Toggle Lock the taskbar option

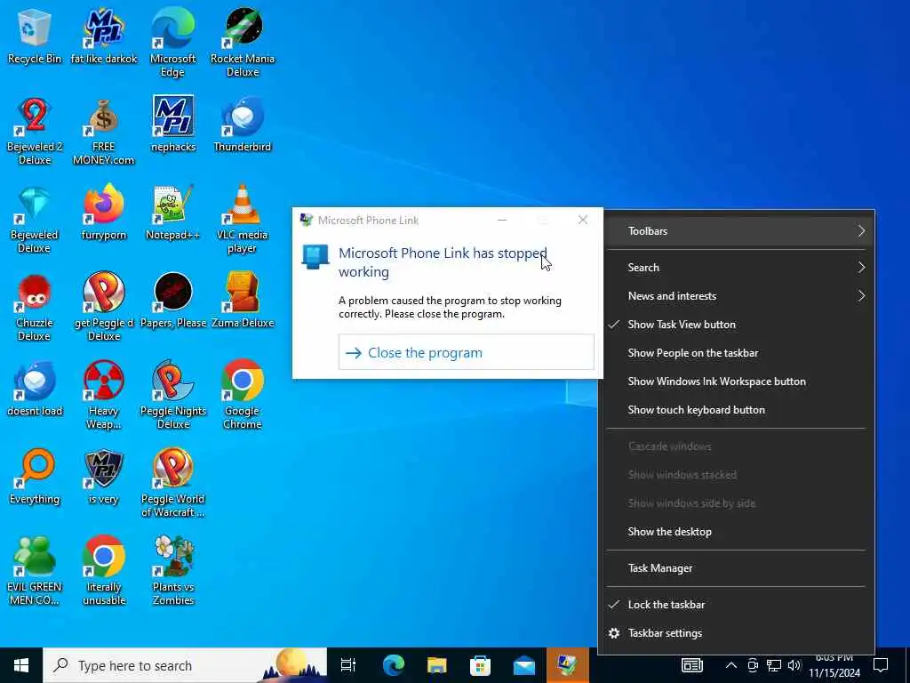pos(736,605)
